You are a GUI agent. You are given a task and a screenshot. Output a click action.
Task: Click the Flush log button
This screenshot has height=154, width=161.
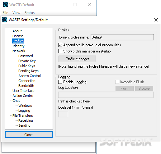[x=125, y=88]
